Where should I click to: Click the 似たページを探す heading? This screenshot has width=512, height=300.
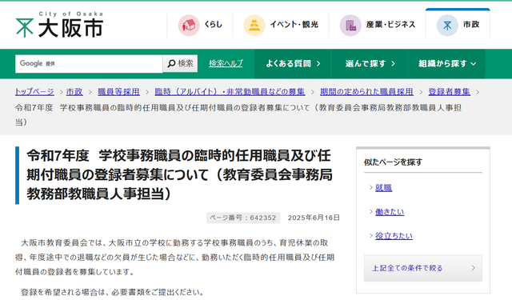tap(393, 162)
